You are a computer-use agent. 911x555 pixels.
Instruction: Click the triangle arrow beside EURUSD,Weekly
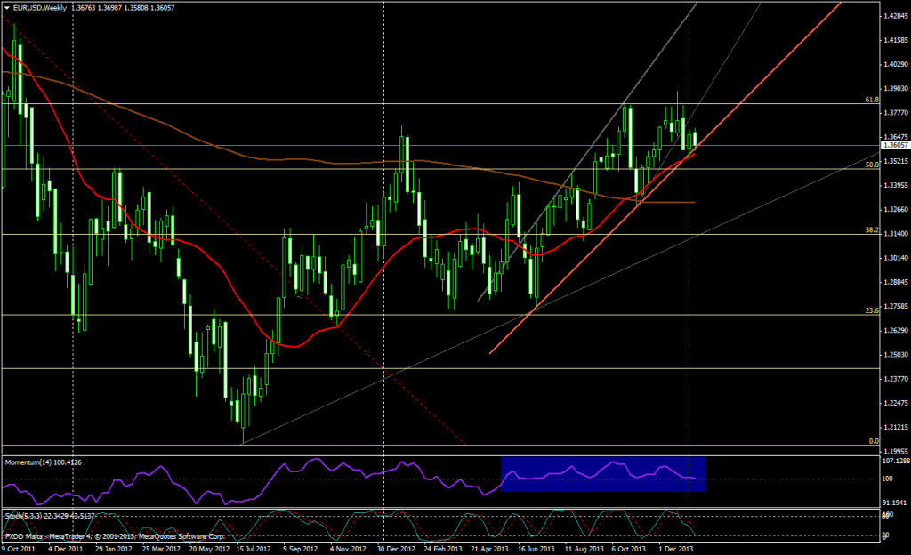[x=7, y=8]
